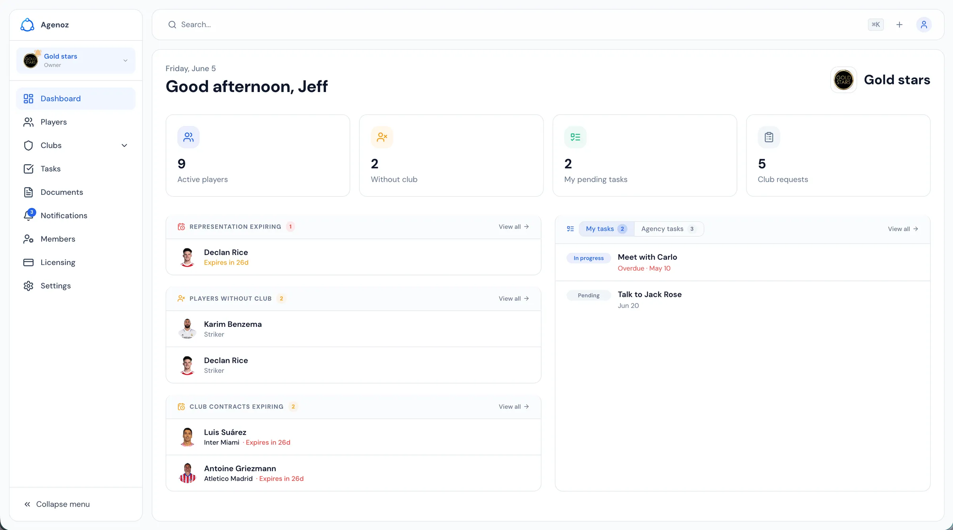Click the Settings gear icon
953x530 pixels.
(x=28, y=286)
